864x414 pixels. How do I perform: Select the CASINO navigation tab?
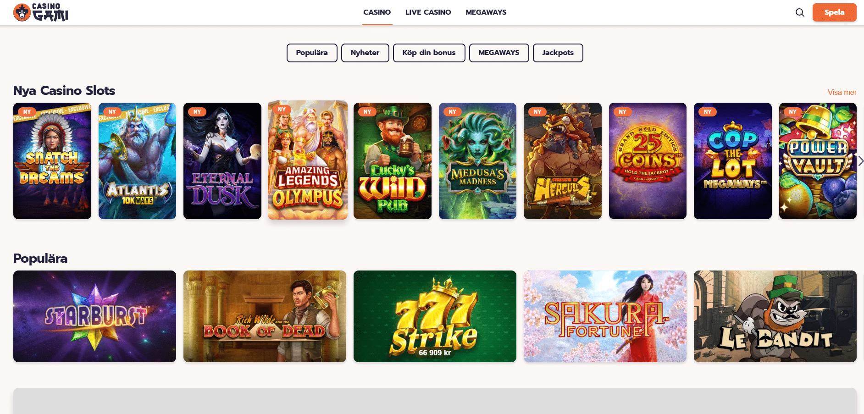[377, 12]
